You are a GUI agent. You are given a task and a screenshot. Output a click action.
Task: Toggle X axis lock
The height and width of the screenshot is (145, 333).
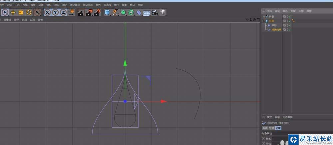pyautogui.click(x=47, y=13)
